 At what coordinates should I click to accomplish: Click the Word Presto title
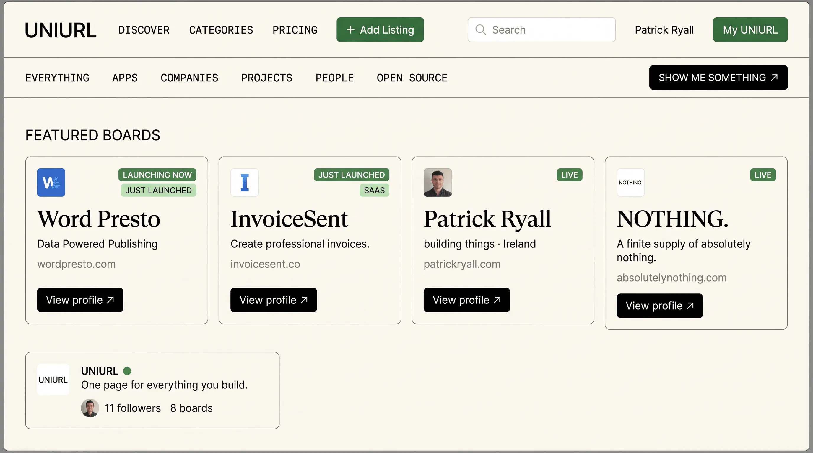[98, 219]
